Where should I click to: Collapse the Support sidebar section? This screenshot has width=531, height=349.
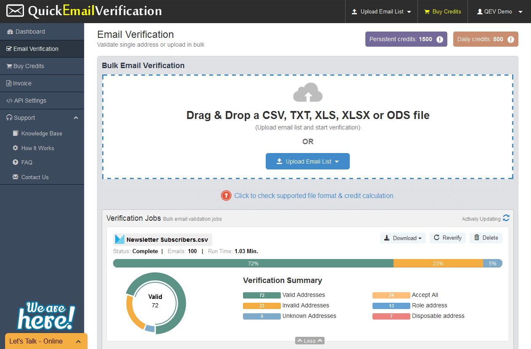tap(42, 118)
